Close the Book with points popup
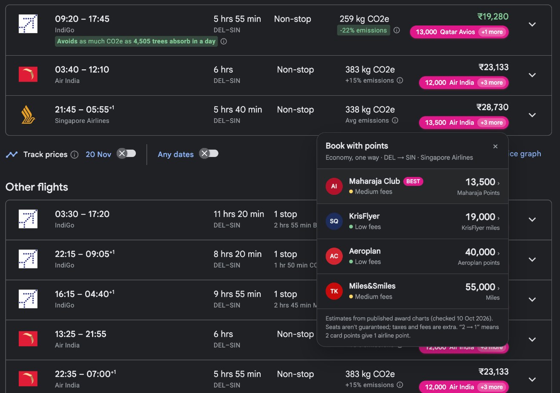Screen dimensions: 560x393 point(495,146)
